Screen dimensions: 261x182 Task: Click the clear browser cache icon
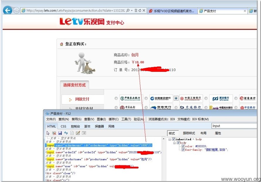point(54,133)
